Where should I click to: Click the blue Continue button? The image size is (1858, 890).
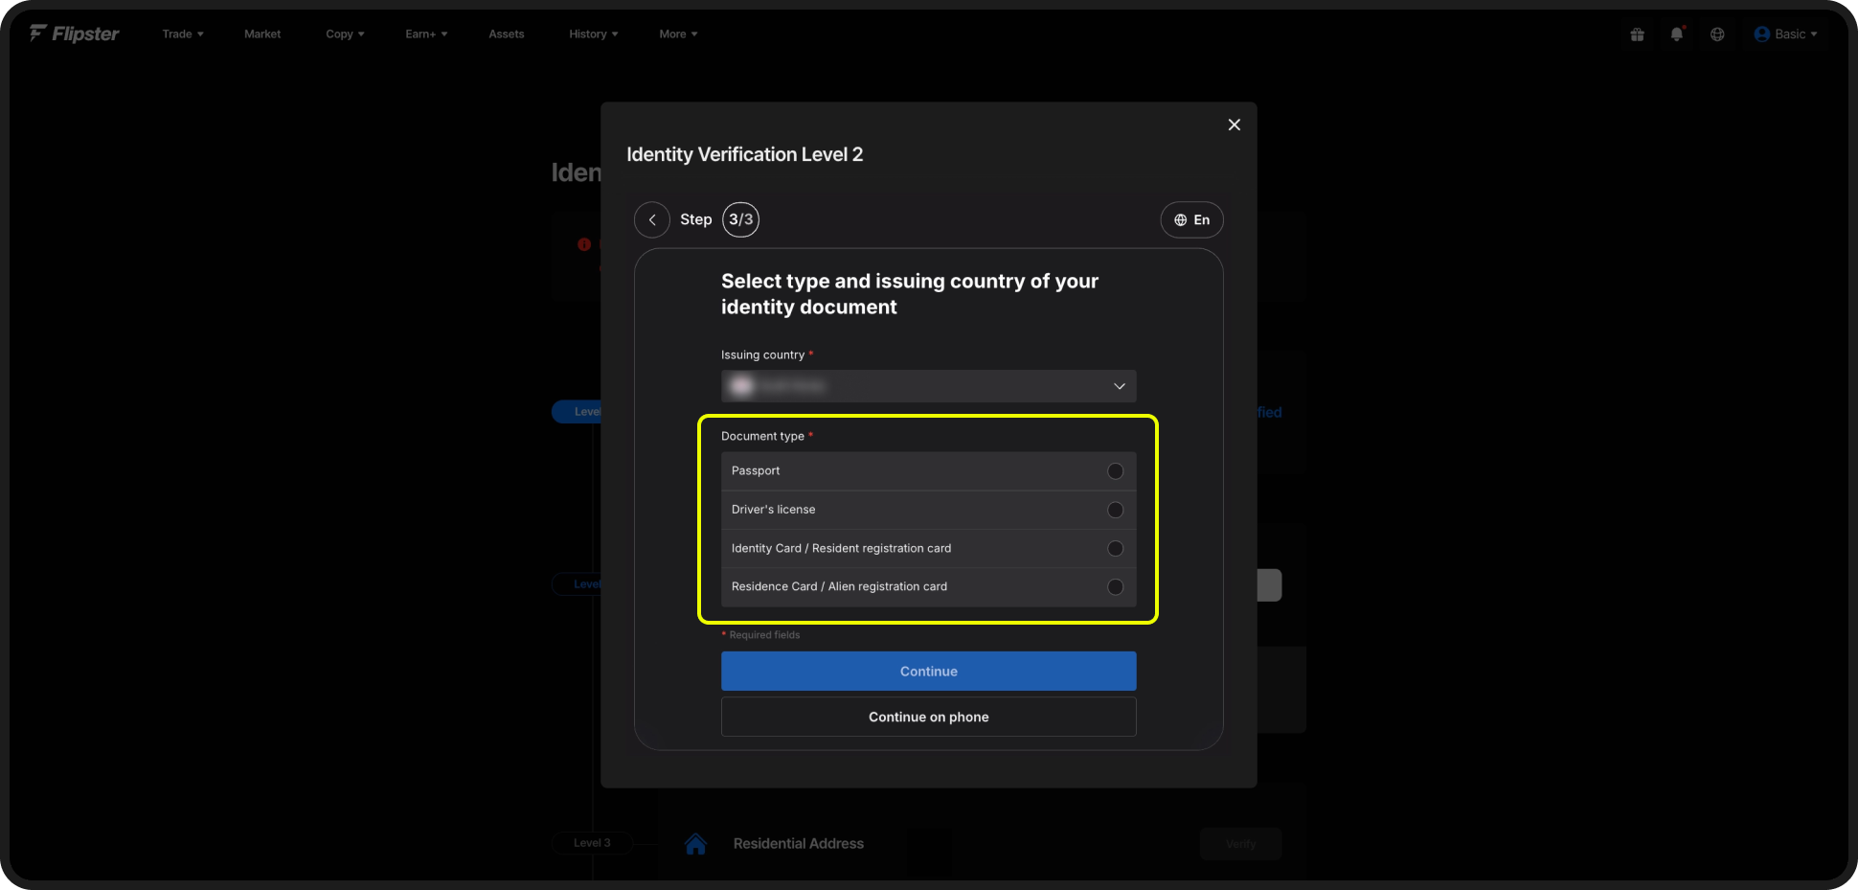click(x=928, y=672)
